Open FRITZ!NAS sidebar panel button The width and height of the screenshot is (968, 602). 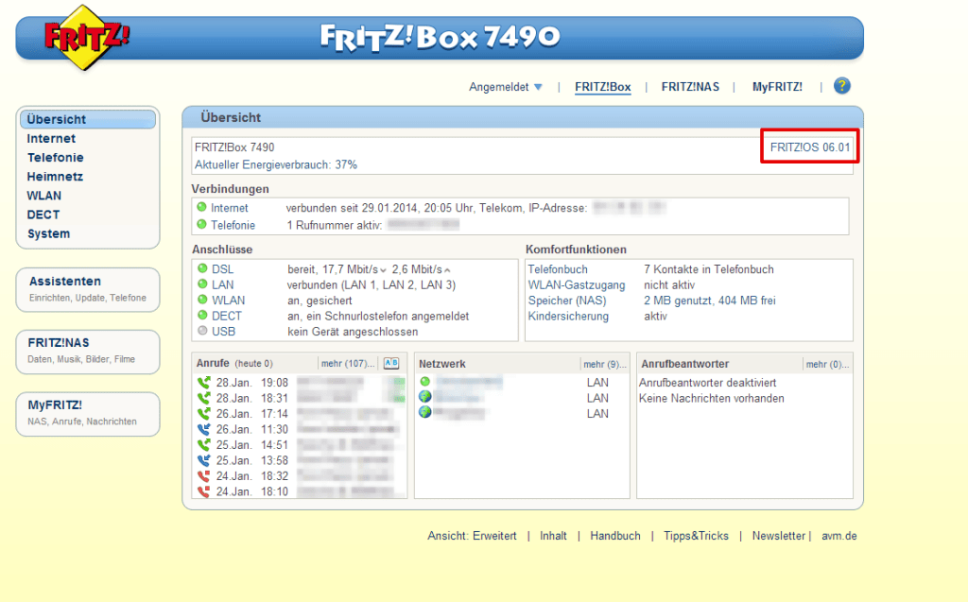88,352
